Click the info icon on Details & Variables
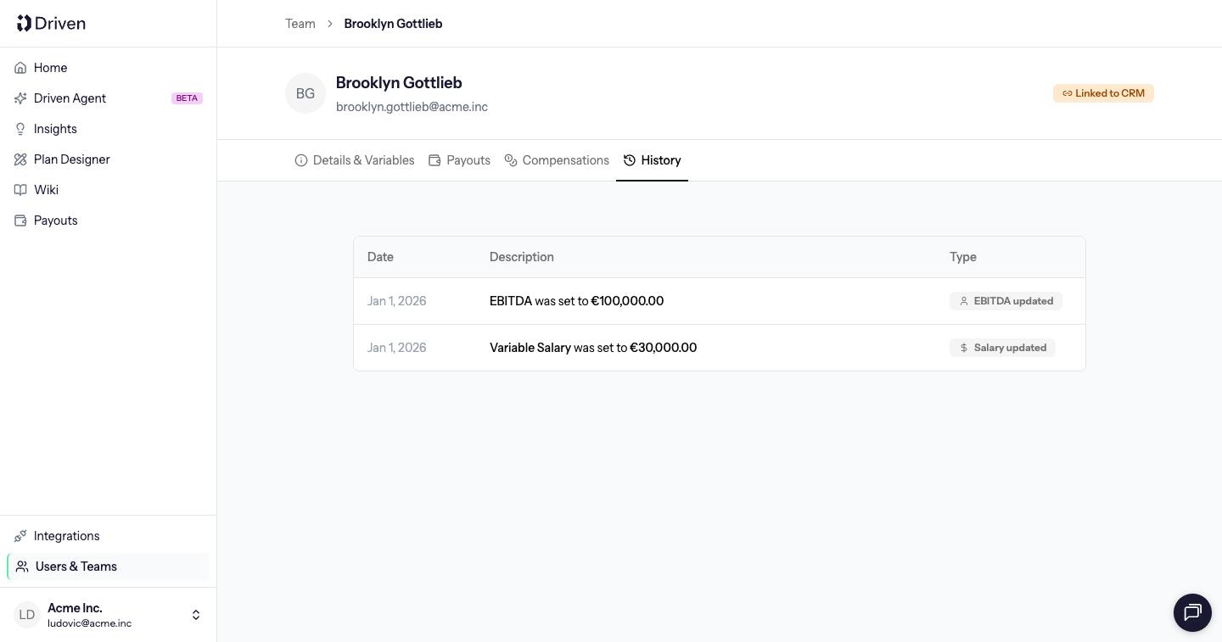Screen dimensions: 1222x642 [x=301, y=160]
